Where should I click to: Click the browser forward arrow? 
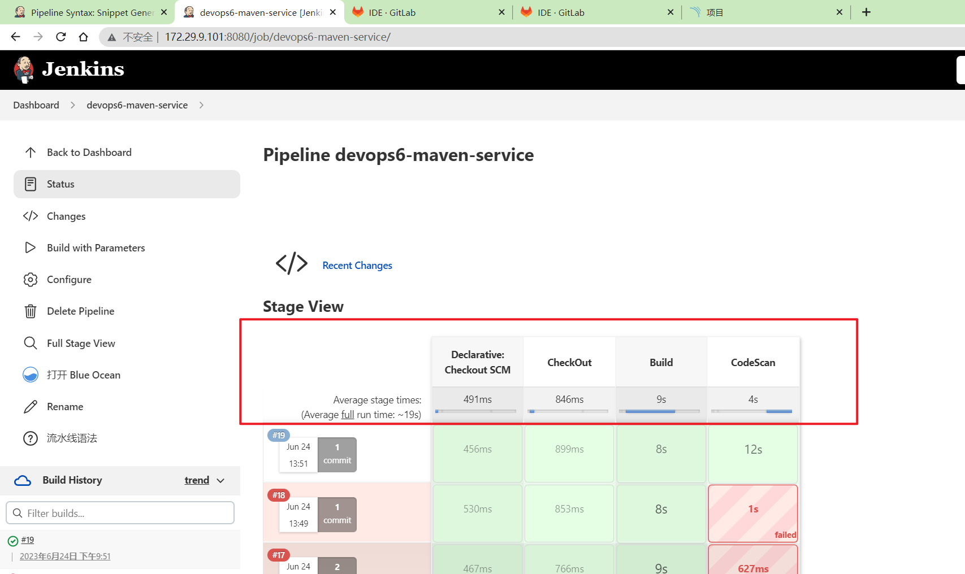click(x=38, y=37)
